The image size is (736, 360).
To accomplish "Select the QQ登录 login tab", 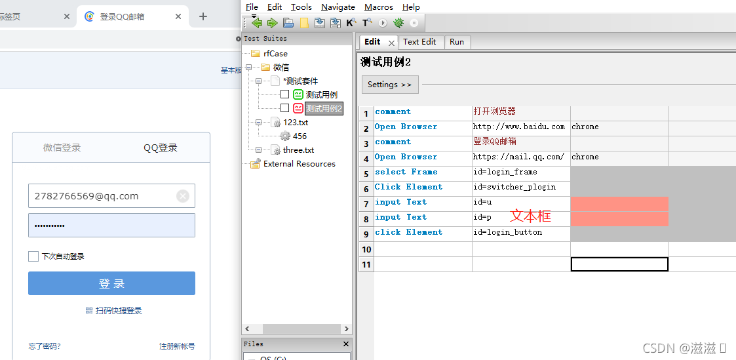I will tap(161, 148).
